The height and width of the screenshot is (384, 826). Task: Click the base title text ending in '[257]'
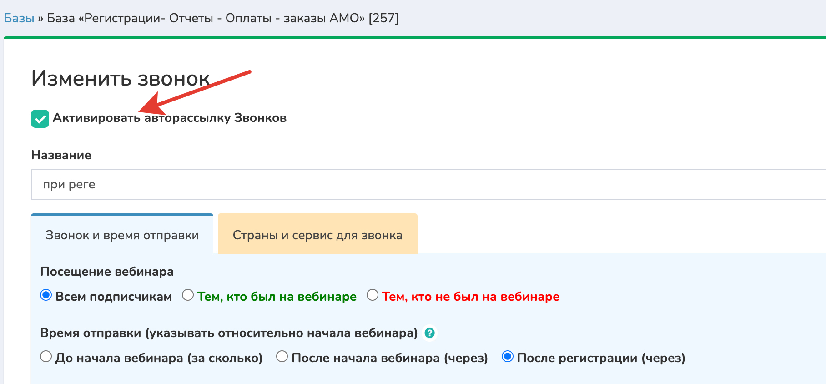(222, 18)
